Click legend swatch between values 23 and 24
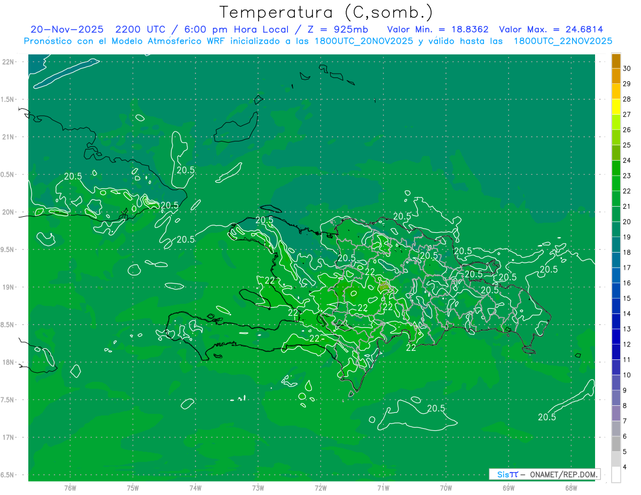This screenshot has height=495, width=641. coord(616,168)
